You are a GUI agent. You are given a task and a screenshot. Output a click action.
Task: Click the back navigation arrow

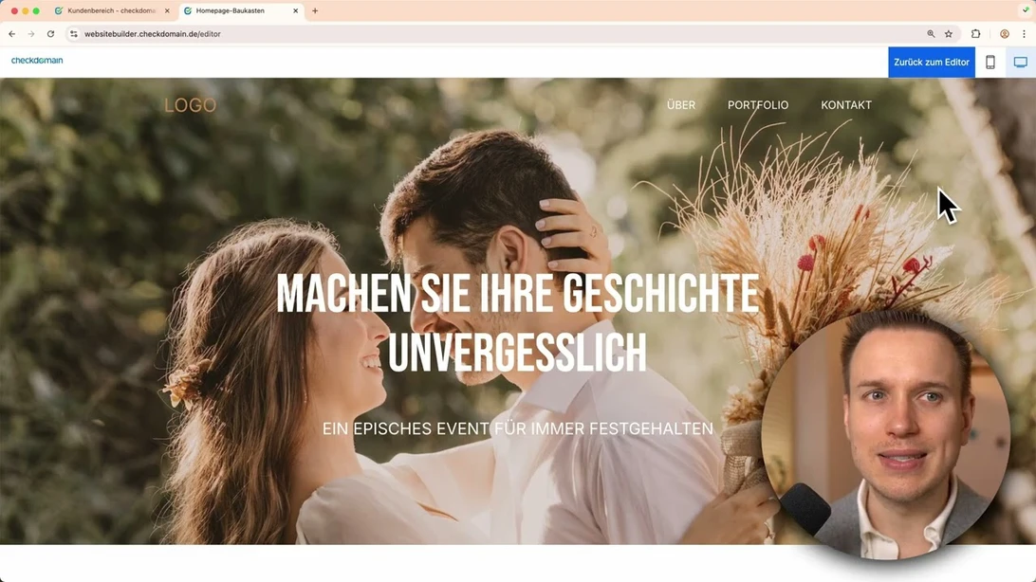tap(11, 33)
